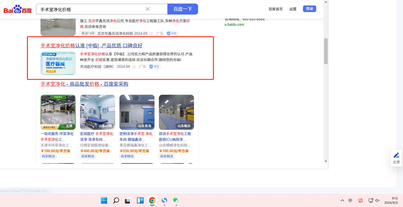Clear the search box with the X icon
This screenshot has height=207, width=403.
pos(148,9)
